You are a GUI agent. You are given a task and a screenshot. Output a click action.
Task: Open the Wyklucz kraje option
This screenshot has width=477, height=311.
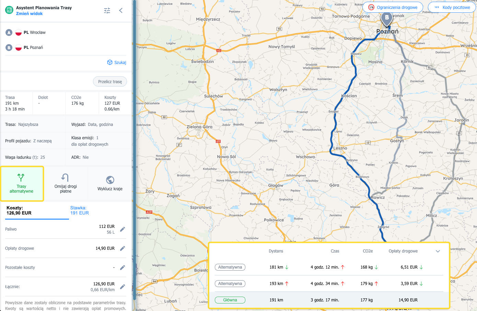pyautogui.click(x=110, y=184)
